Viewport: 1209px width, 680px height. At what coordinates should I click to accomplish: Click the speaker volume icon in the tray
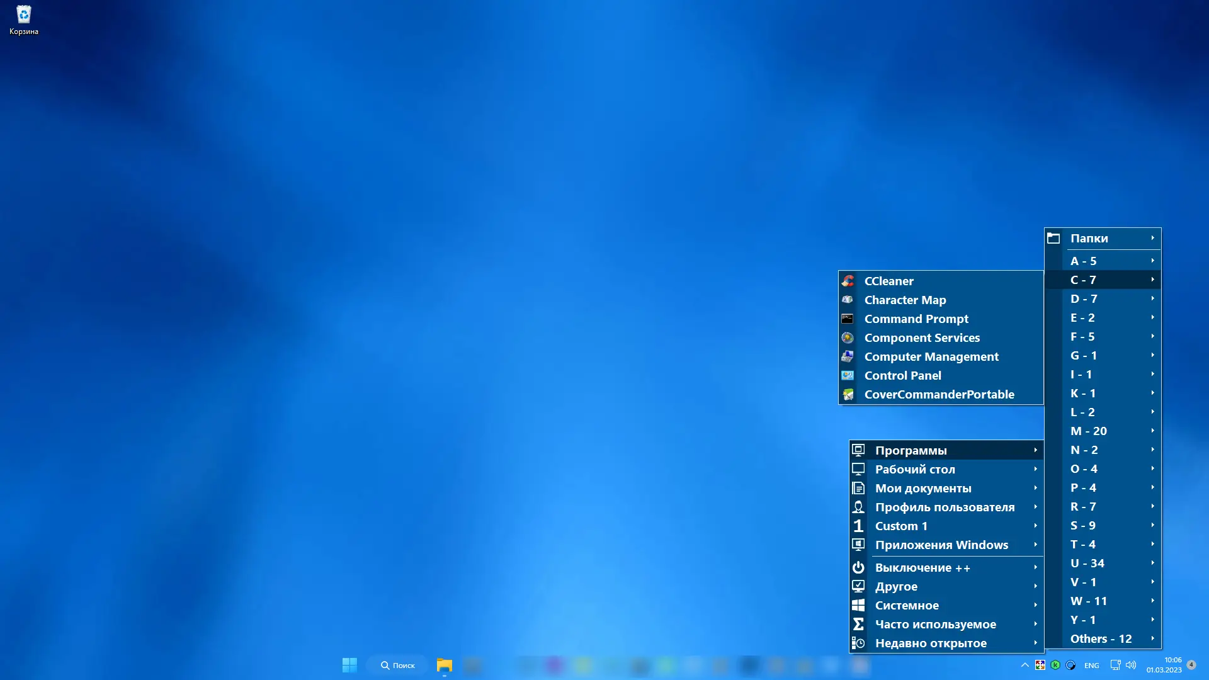click(x=1132, y=665)
